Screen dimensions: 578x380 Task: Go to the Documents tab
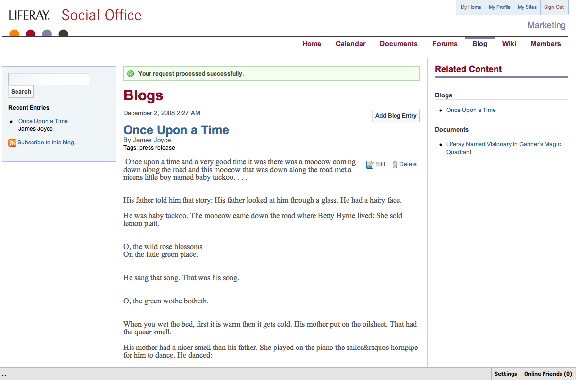398,44
